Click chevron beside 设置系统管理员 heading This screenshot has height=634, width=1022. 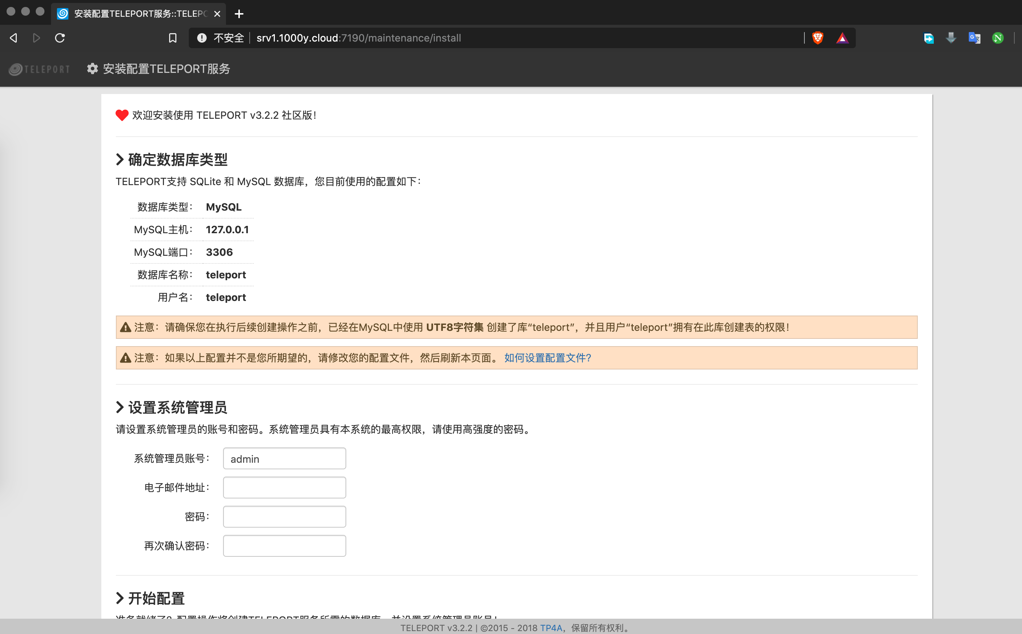[120, 407]
